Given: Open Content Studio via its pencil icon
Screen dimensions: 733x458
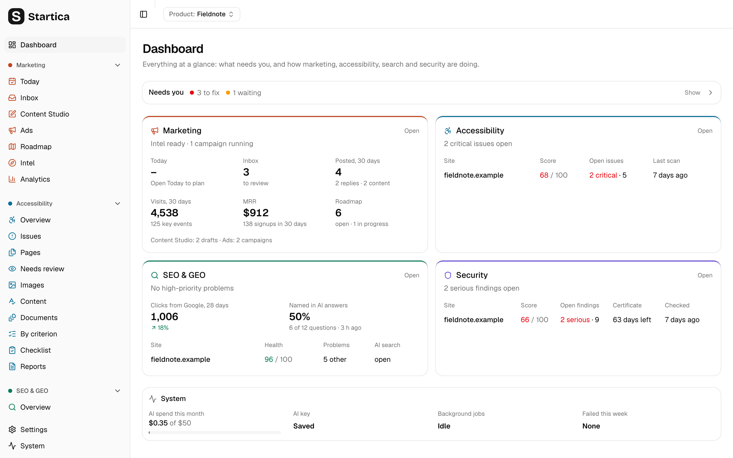Looking at the screenshot, I should click(12, 114).
